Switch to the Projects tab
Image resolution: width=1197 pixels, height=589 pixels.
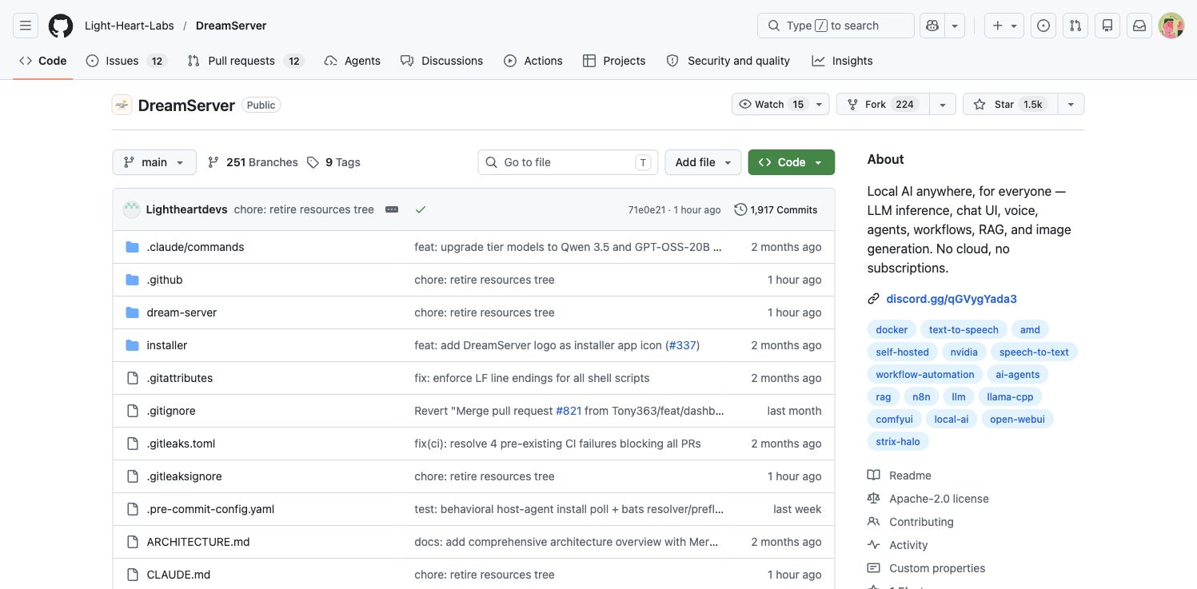click(x=614, y=61)
